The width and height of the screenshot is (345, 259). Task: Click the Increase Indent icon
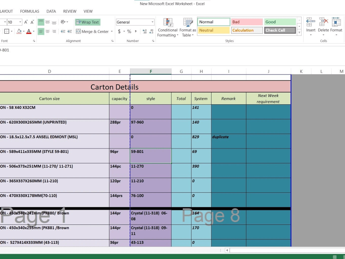(x=70, y=31)
